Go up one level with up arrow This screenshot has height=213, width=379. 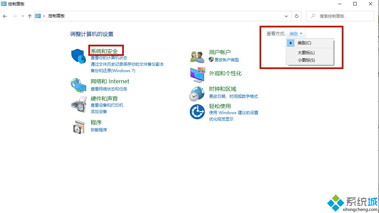(30, 16)
